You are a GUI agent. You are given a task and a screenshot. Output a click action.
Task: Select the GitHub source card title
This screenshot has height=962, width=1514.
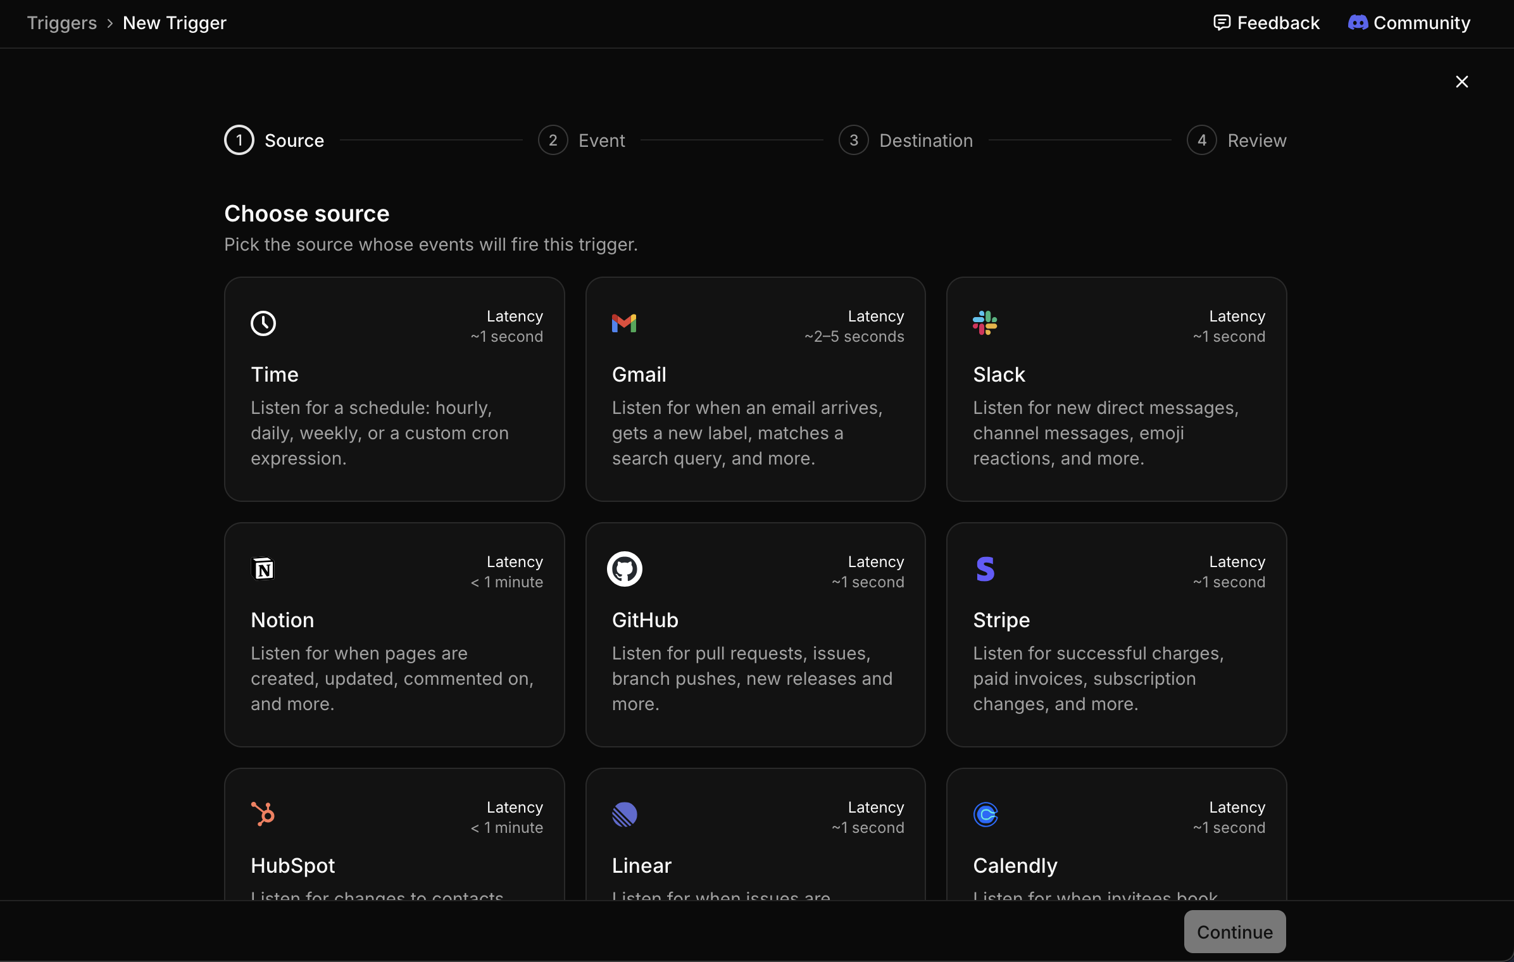point(645,620)
